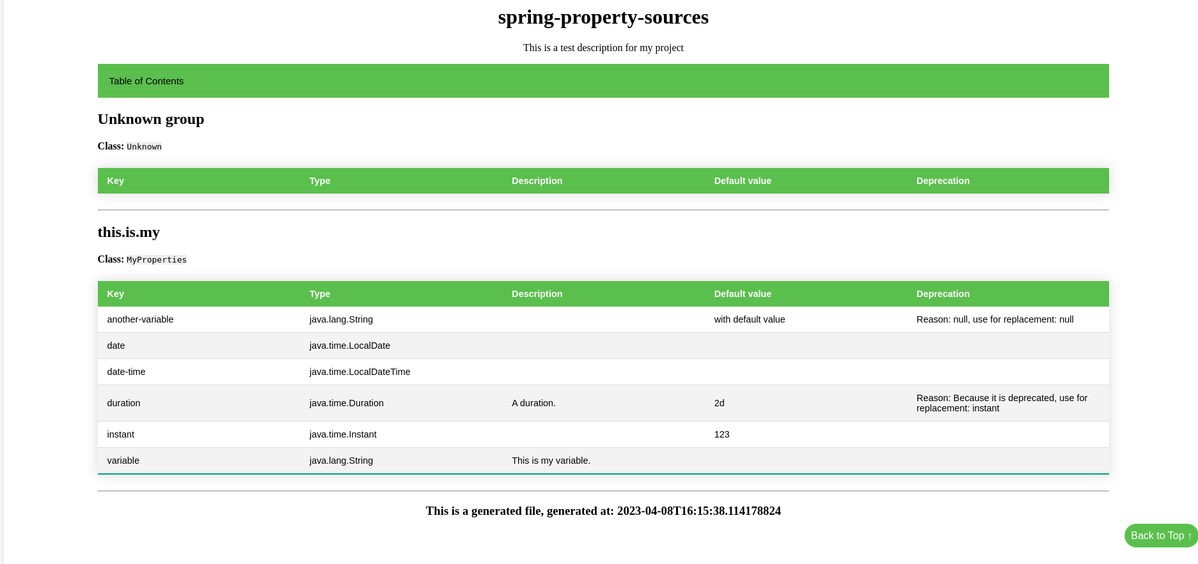Select the date key cell
1198x564 pixels.
[x=199, y=346]
